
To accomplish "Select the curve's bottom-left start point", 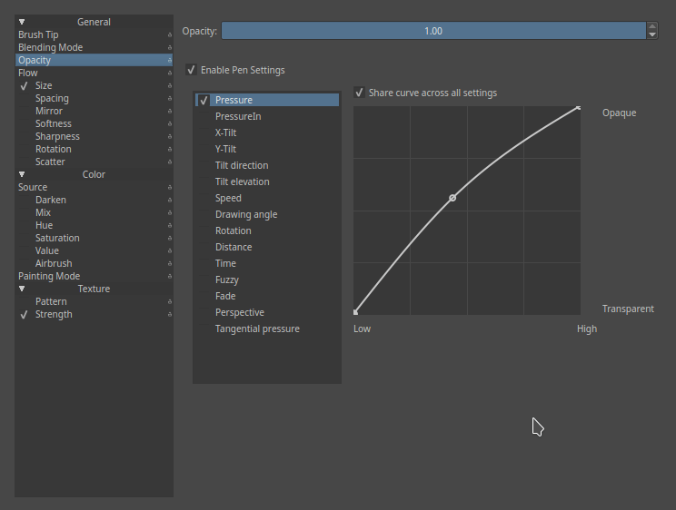I will coord(355,312).
